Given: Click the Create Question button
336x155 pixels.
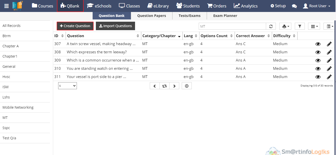Looking at the screenshot, I should point(75,26).
